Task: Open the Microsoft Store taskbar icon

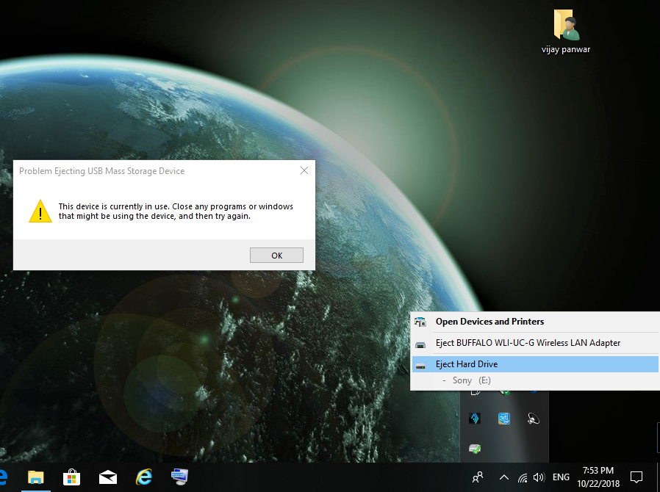Action: 71,477
